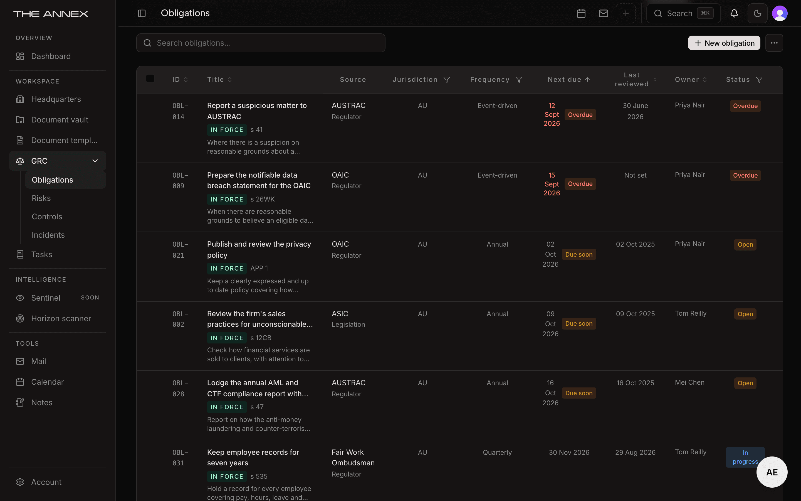Sort by Last reviewed column
Screen dimensions: 801x501
[636, 80]
